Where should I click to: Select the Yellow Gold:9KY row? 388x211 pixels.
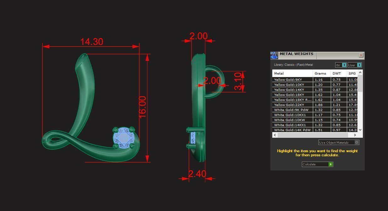(x=315, y=80)
